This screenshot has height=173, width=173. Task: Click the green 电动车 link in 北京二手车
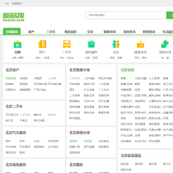click(x=52, y=115)
